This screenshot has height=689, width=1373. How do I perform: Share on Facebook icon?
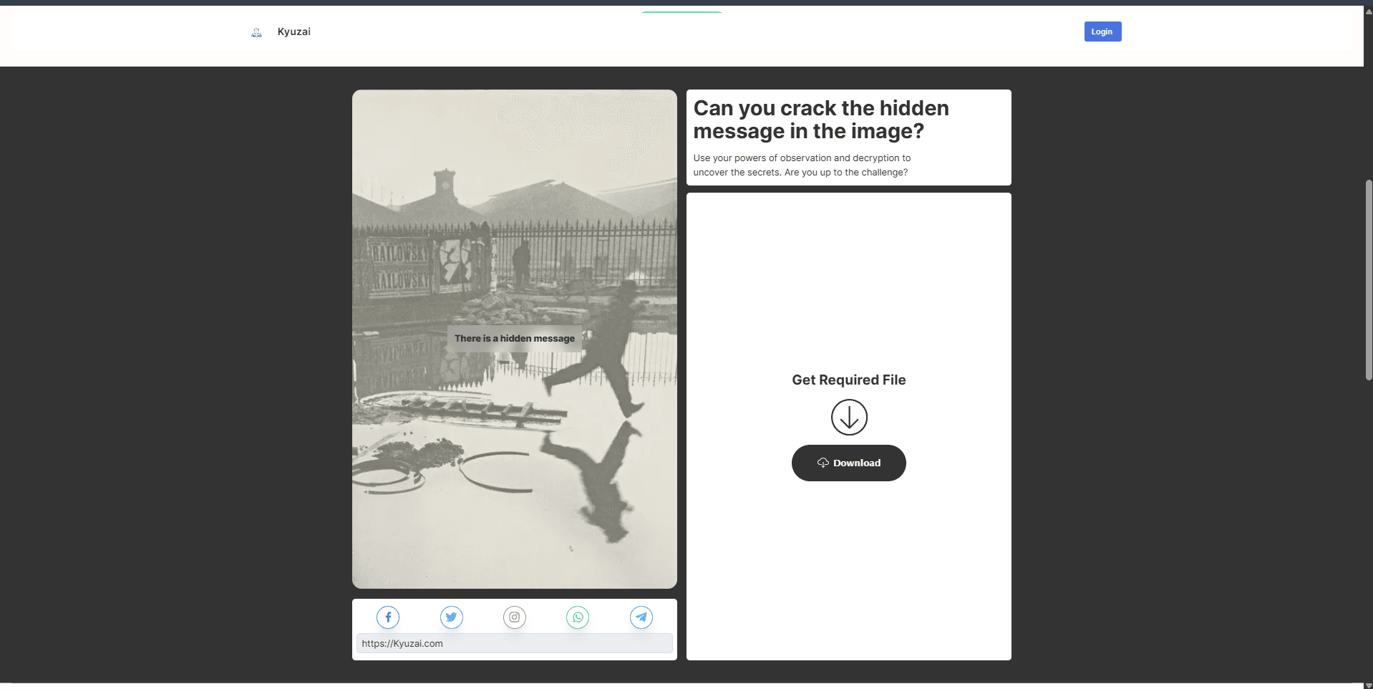(388, 617)
